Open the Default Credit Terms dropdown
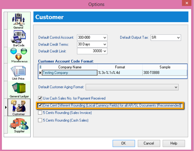 click(x=105, y=44)
